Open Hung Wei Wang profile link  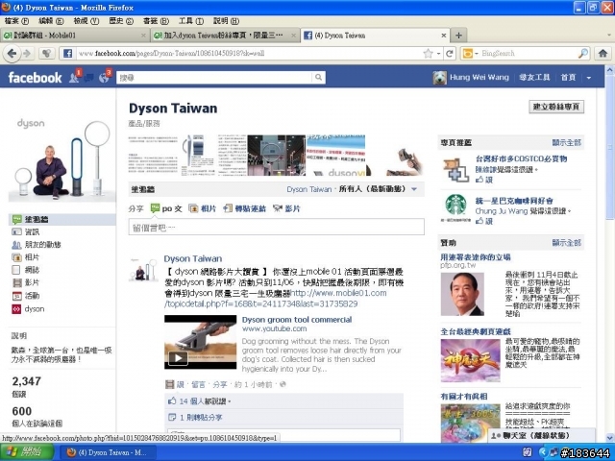pos(479,77)
